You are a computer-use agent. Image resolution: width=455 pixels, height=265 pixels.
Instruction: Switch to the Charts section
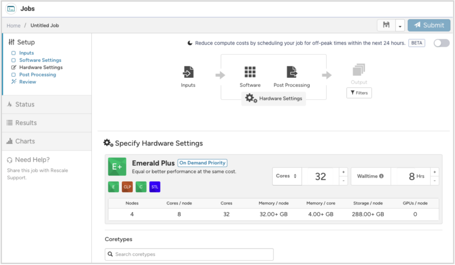[25, 141]
